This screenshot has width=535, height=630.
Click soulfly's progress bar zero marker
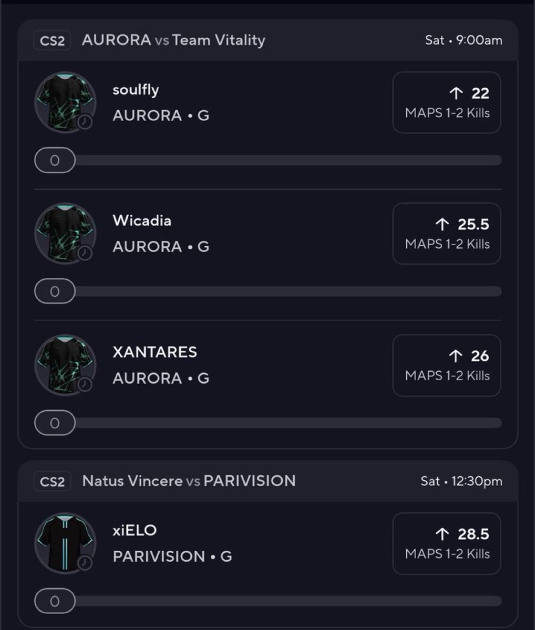pyautogui.click(x=55, y=161)
